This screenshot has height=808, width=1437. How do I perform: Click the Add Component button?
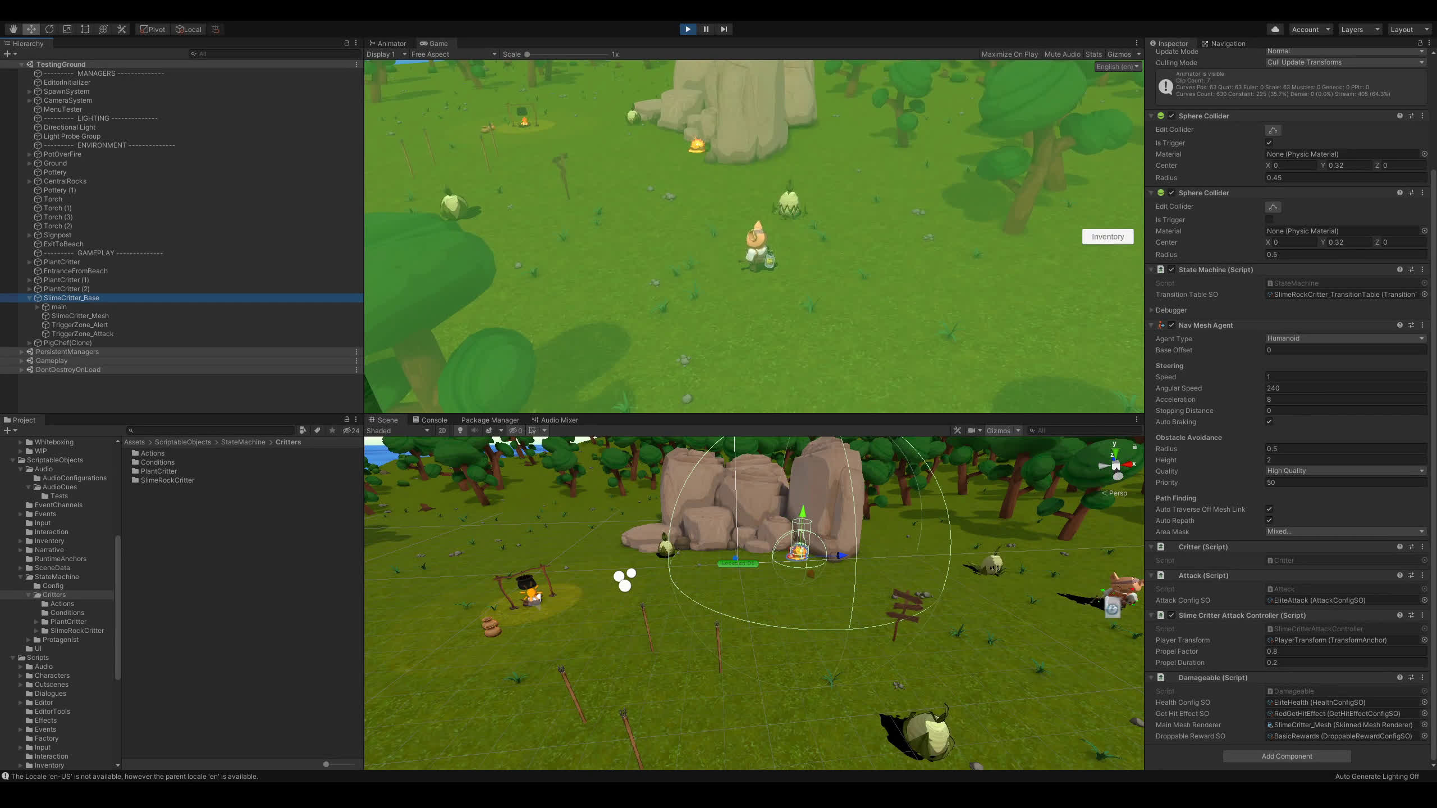(x=1287, y=756)
